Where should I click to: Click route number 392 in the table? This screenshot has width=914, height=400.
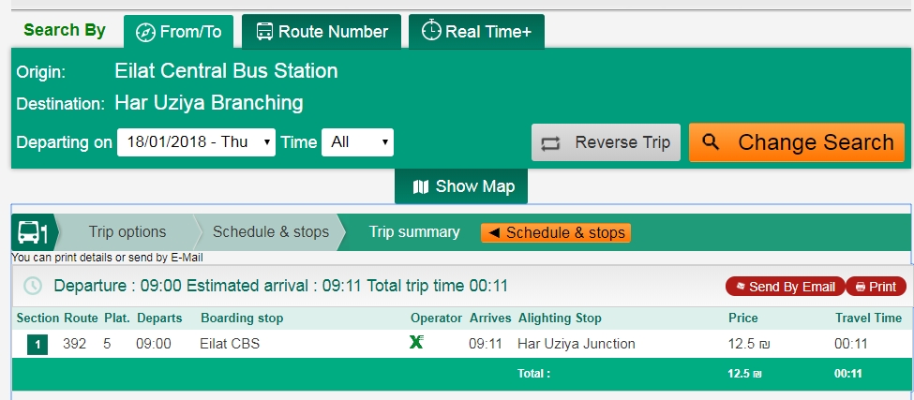click(75, 344)
